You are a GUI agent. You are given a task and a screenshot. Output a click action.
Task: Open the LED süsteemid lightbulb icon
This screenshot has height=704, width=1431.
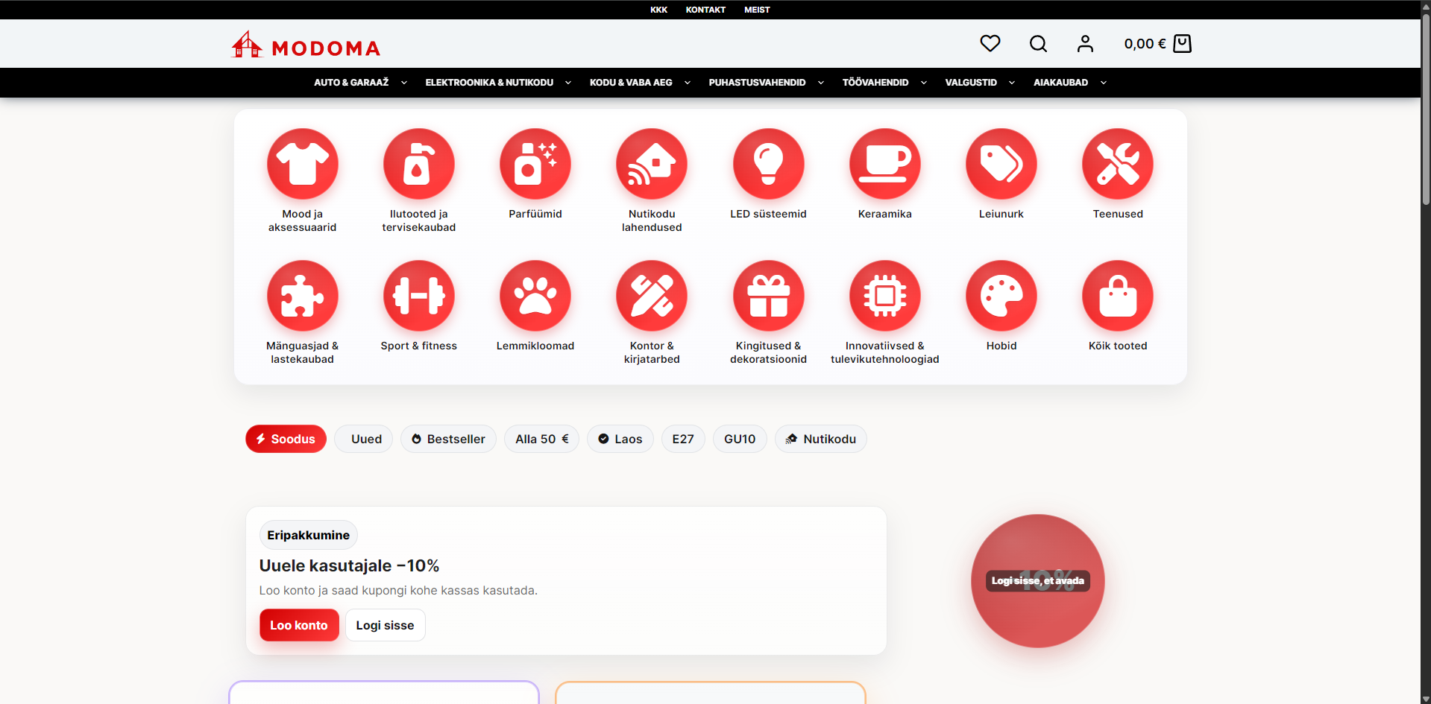coord(768,164)
